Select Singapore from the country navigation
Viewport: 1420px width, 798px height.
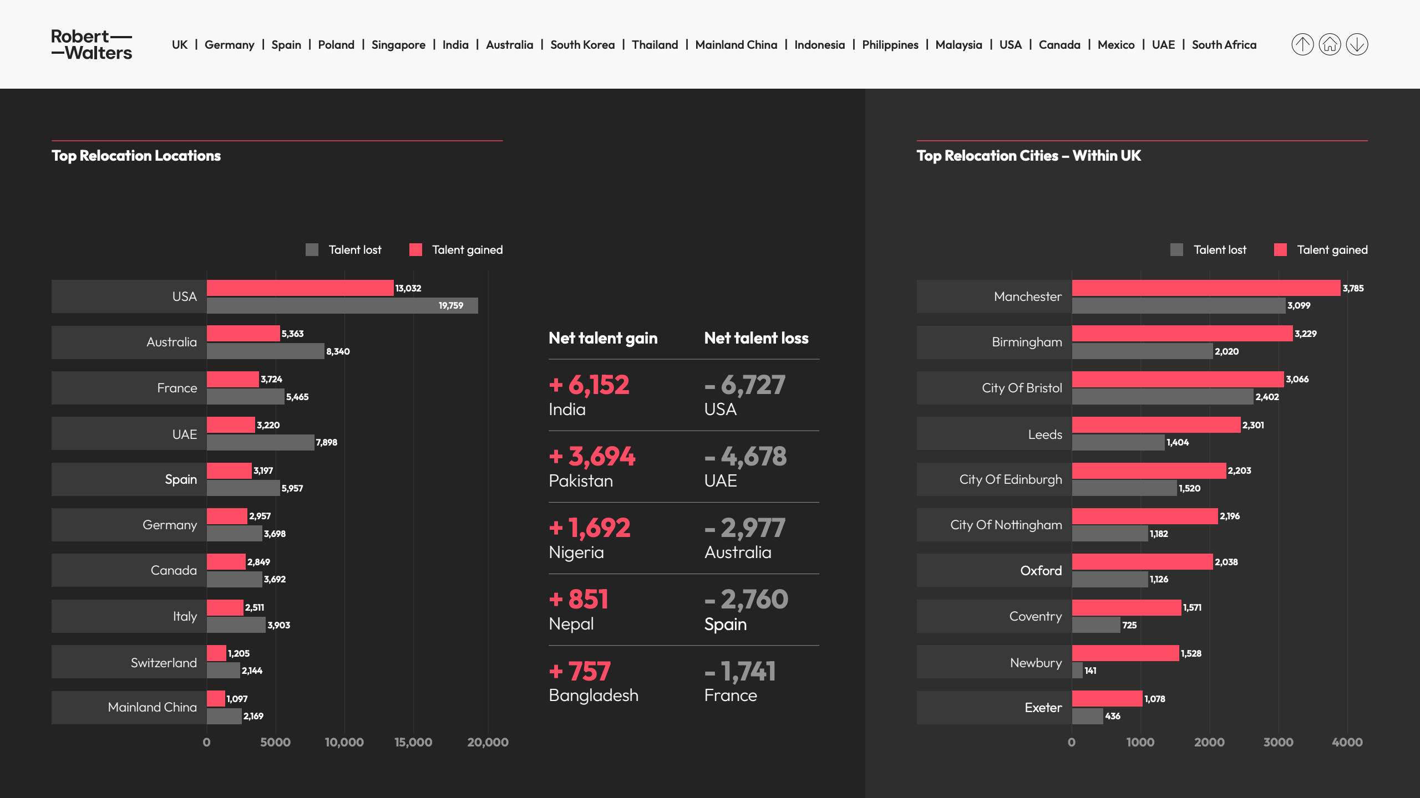[x=398, y=45]
